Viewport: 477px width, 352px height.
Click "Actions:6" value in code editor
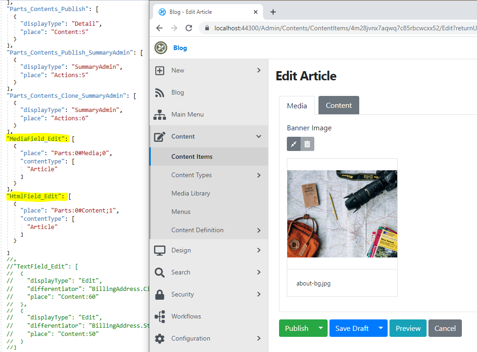click(70, 118)
